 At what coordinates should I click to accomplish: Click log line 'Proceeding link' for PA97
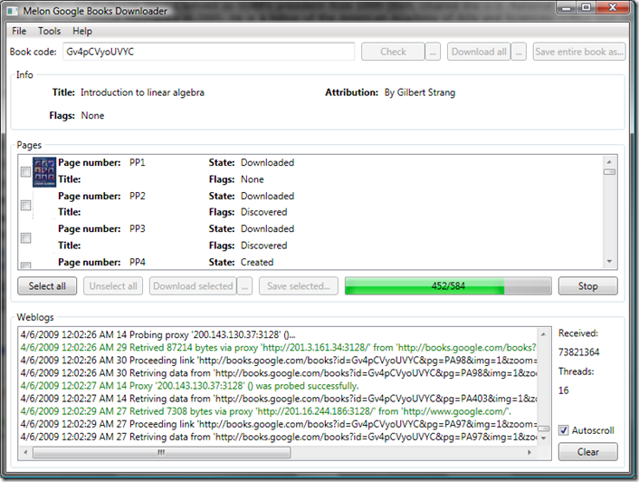(279, 424)
